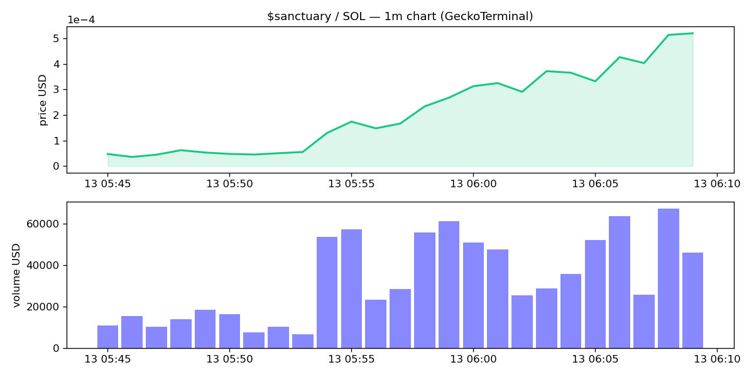Viewport: 754px width, 377px height.
Task: Click price chart time label '13 06:05'
Action: pyautogui.click(x=595, y=184)
